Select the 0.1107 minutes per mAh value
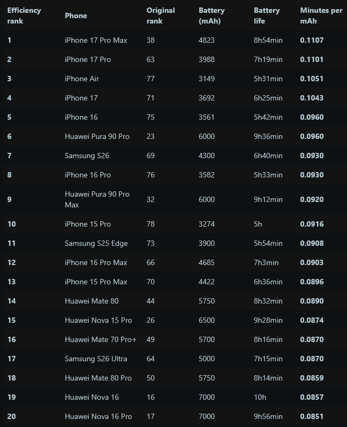Image resolution: width=347 pixels, height=427 pixels. coord(312,40)
